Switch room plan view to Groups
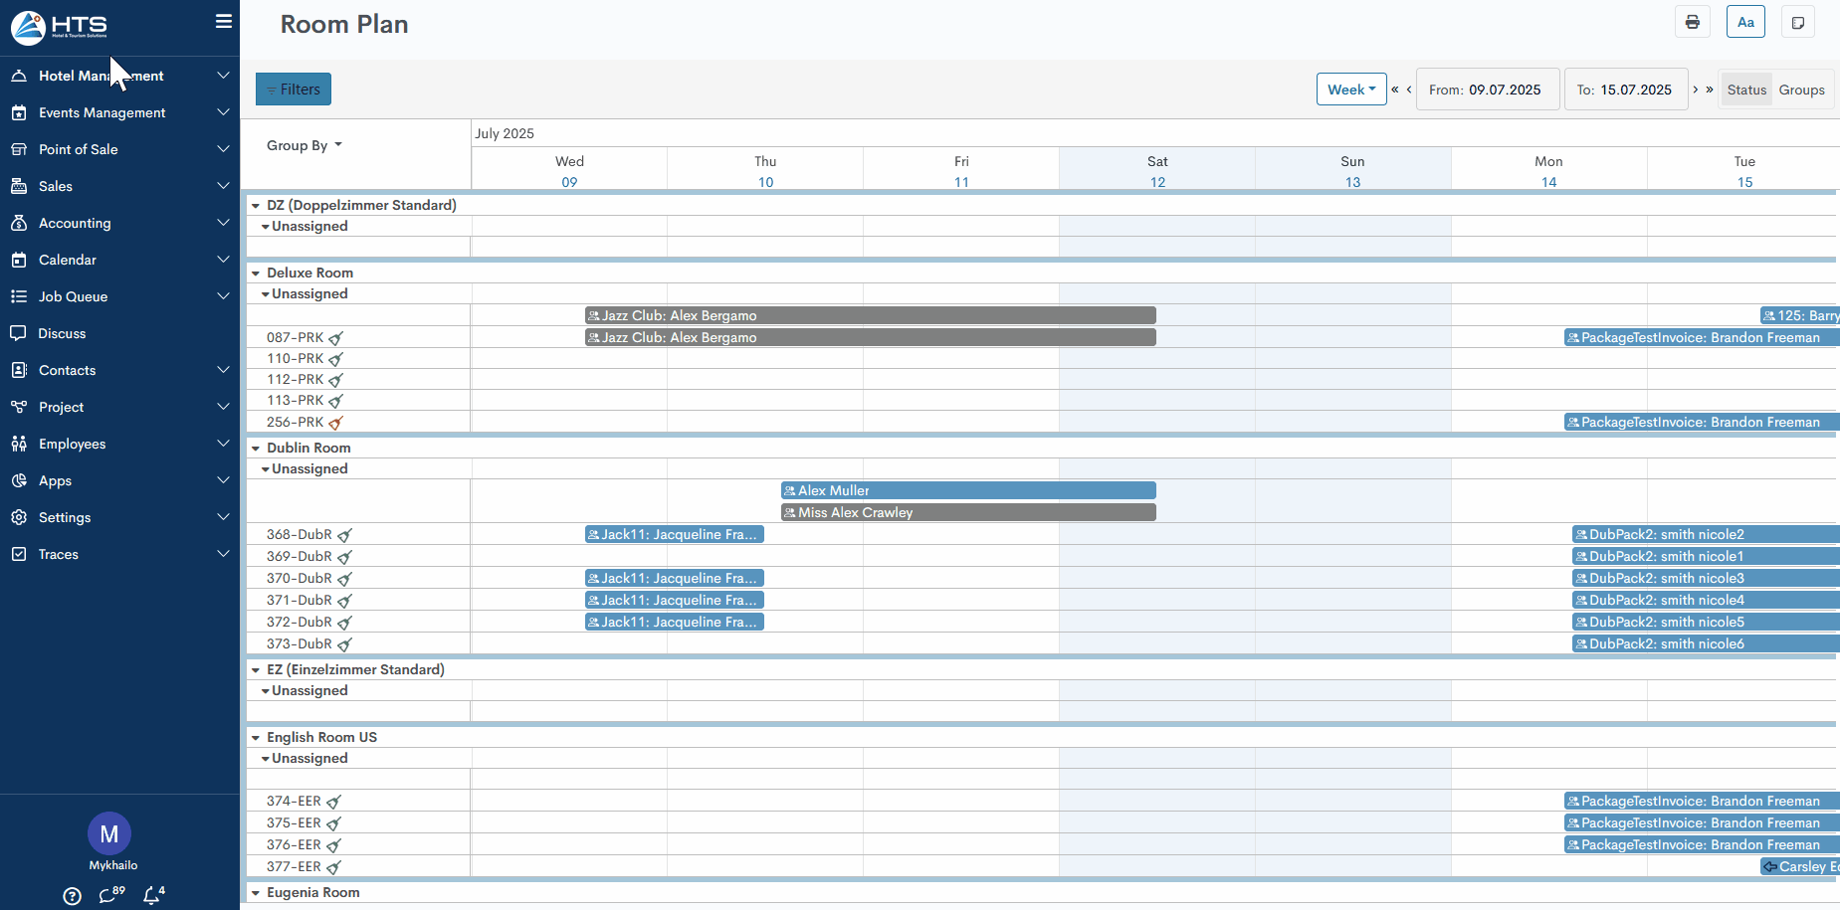 [1801, 90]
